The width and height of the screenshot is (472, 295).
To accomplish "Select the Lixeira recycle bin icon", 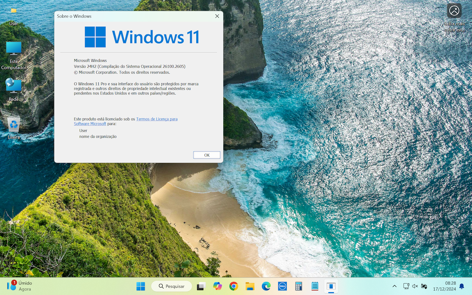I will (14, 128).
